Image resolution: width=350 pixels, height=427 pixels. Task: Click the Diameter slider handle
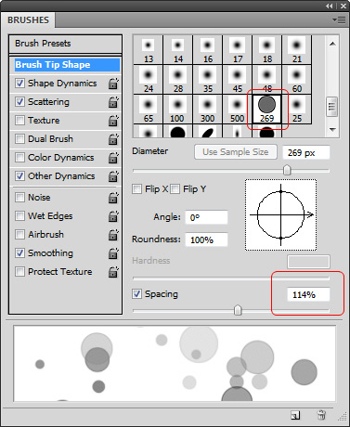tap(287, 170)
